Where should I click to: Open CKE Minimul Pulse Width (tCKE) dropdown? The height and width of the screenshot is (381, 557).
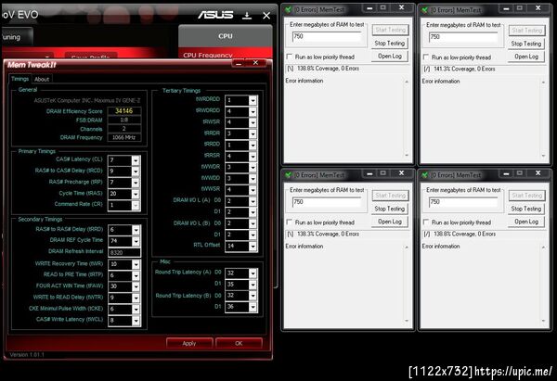pyautogui.click(x=136, y=310)
